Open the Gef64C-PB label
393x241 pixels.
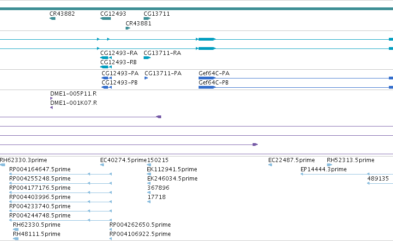point(213,83)
